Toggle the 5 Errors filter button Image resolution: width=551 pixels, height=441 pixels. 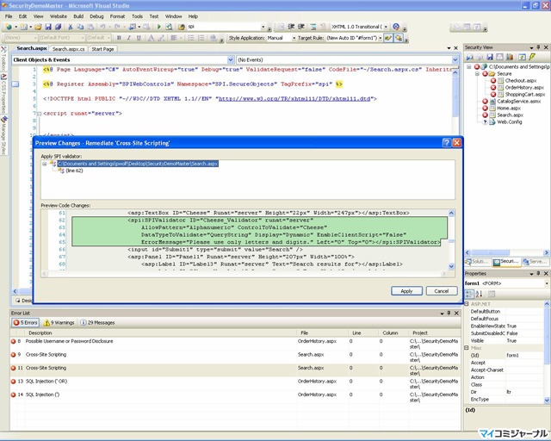[25, 322]
